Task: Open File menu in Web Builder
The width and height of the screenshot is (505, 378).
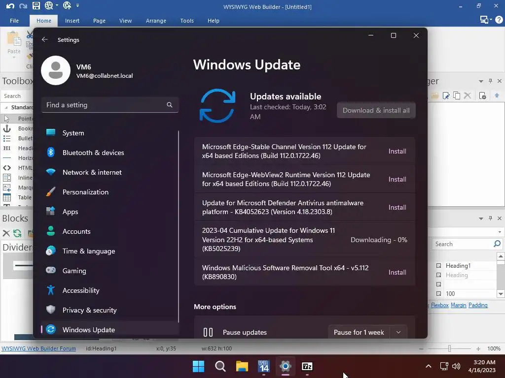Action: click(14, 21)
